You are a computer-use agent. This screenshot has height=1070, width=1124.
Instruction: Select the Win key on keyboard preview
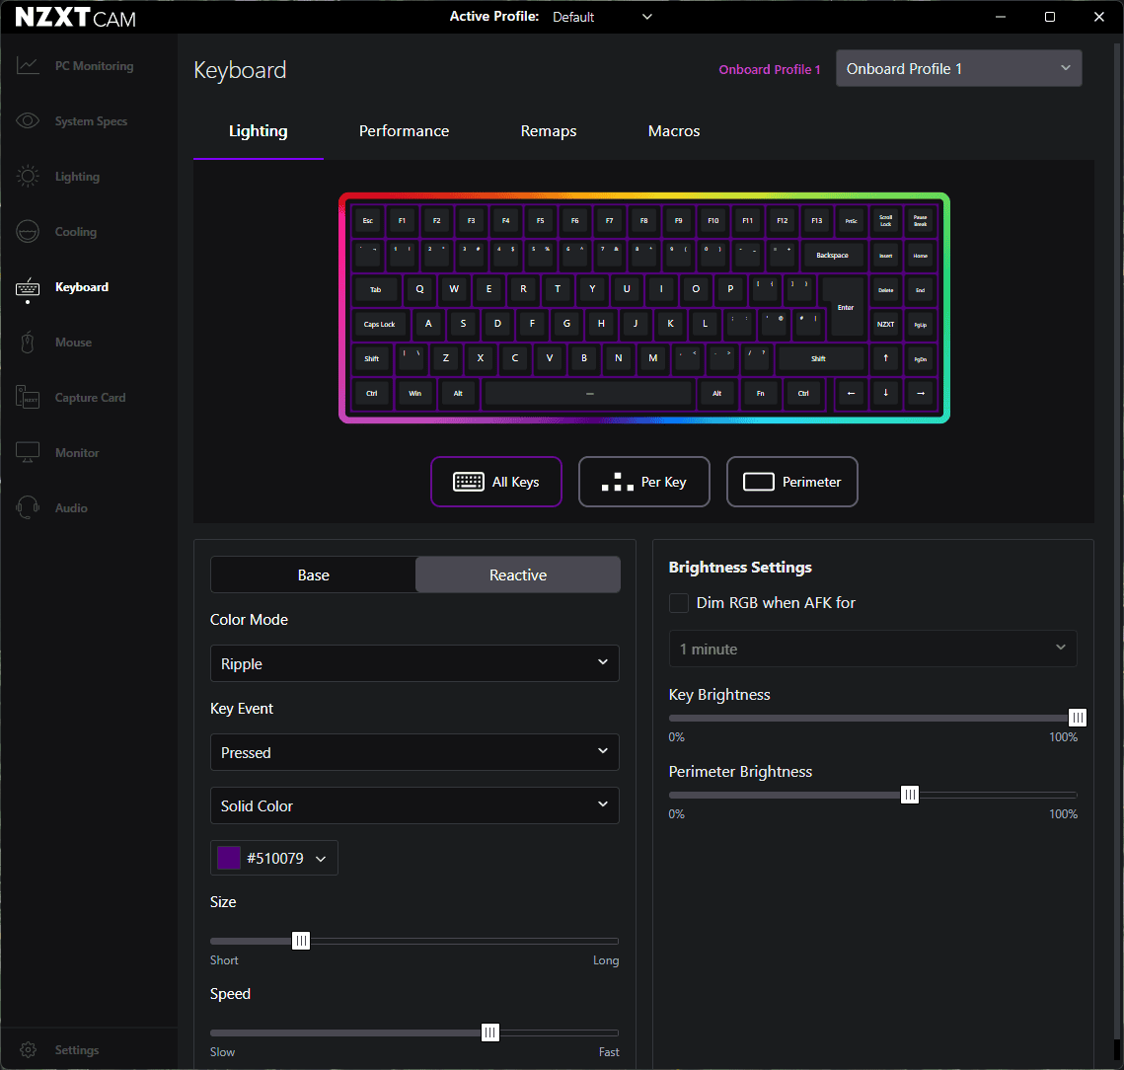[x=415, y=393]
